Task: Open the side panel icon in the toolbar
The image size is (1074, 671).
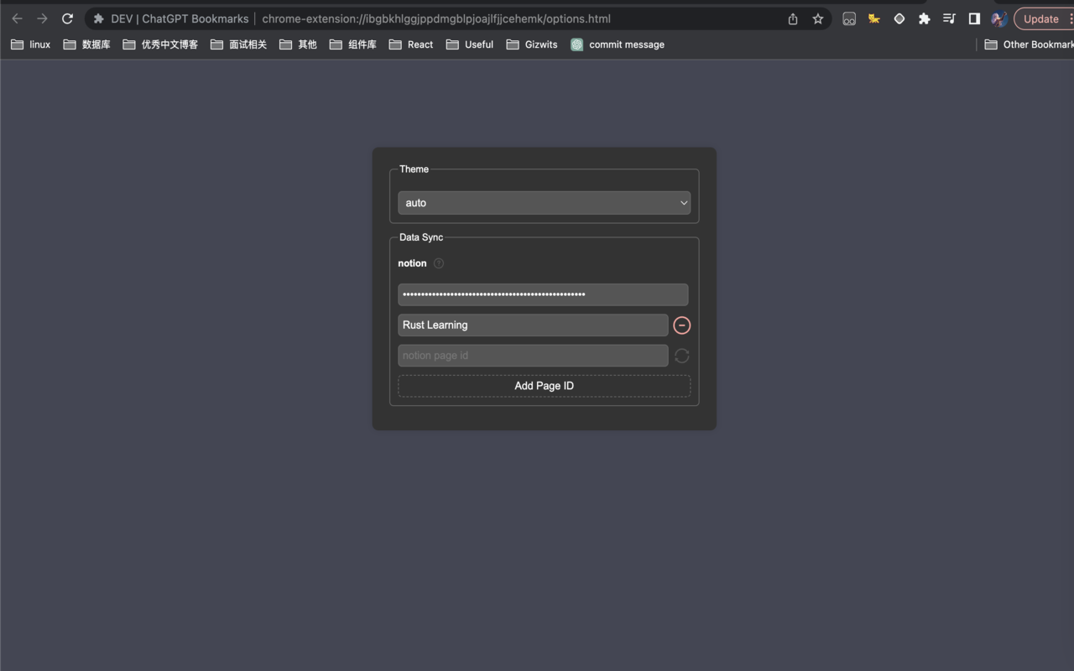Action: click(974, 18)
